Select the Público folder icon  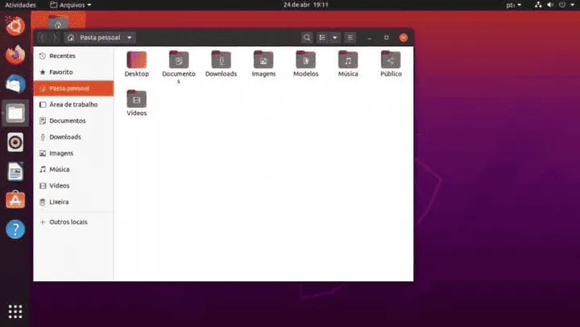coord(391,60)
